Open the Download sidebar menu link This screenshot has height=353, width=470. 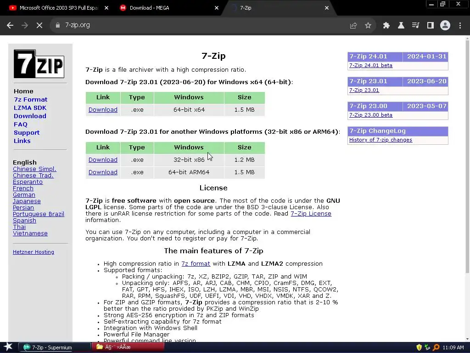click(30, 116)
